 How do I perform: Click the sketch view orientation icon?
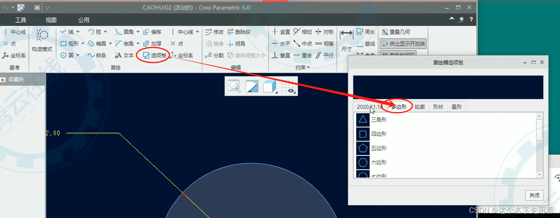[252, 86]
